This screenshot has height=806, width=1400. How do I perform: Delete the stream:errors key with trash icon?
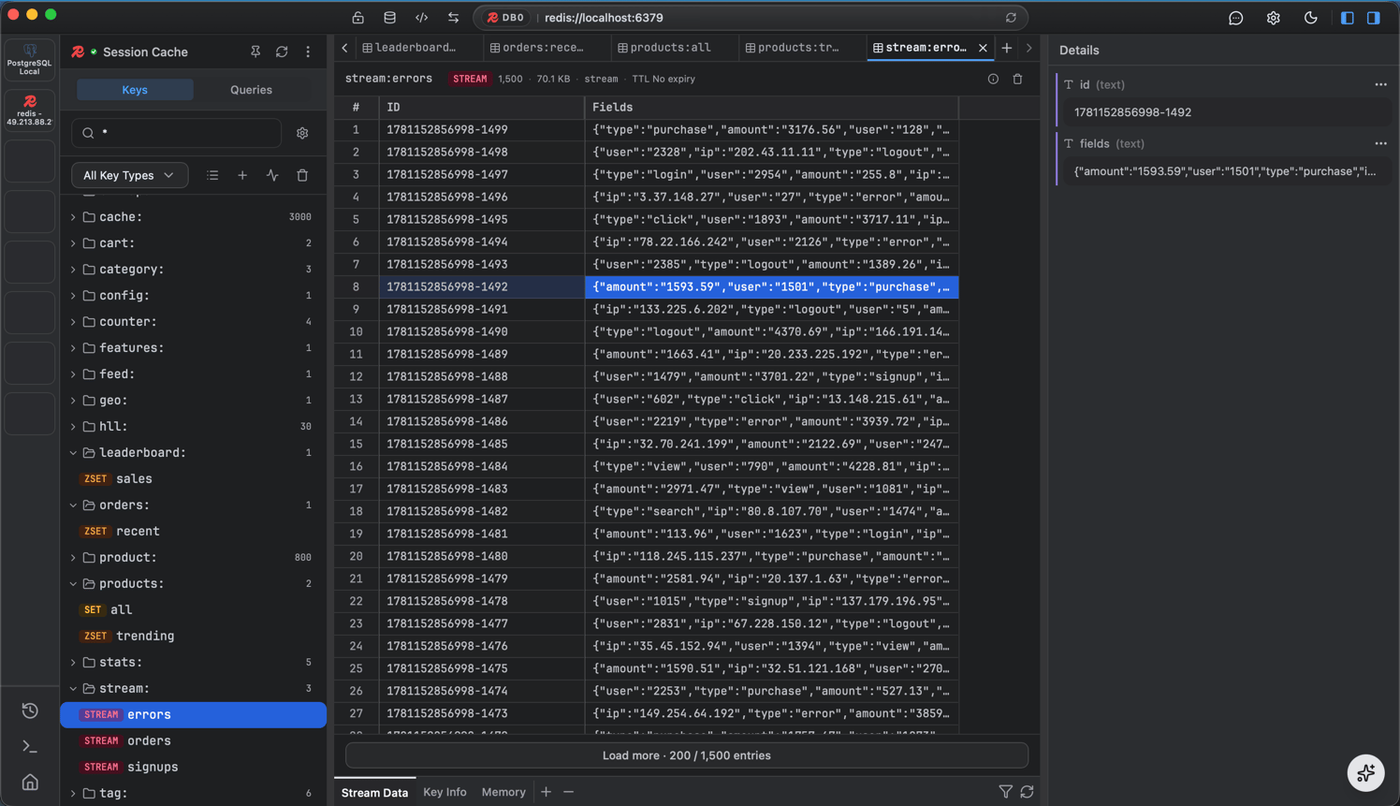(1017, 79)
